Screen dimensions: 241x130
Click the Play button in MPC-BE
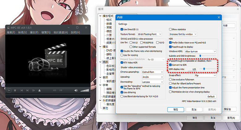click(9, 91)
